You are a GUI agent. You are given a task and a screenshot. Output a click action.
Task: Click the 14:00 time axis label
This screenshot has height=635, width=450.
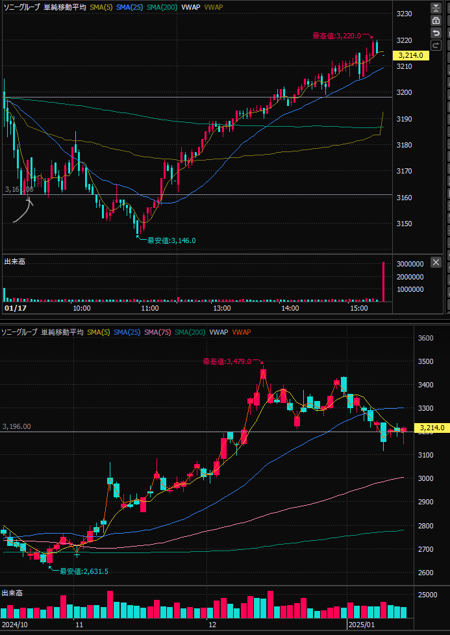(290, 308)
